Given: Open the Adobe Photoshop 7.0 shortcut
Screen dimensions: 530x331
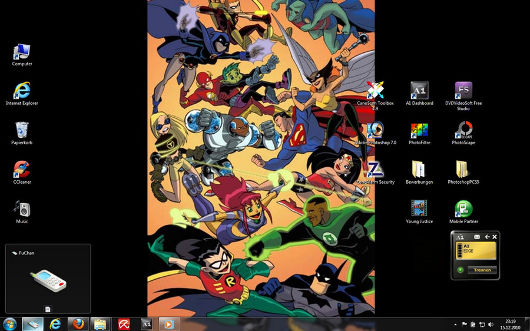Looking at the screenshot, I should click(375, 133).
